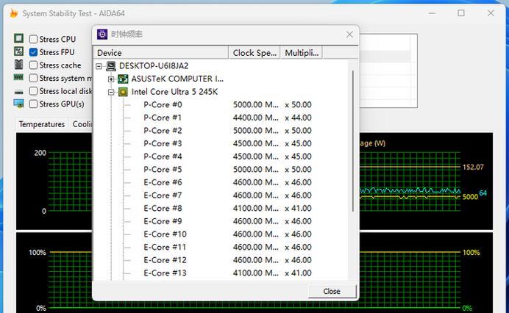
Task: Tick the Stress local disk checkbox
Action: click(x=33, y=91)
